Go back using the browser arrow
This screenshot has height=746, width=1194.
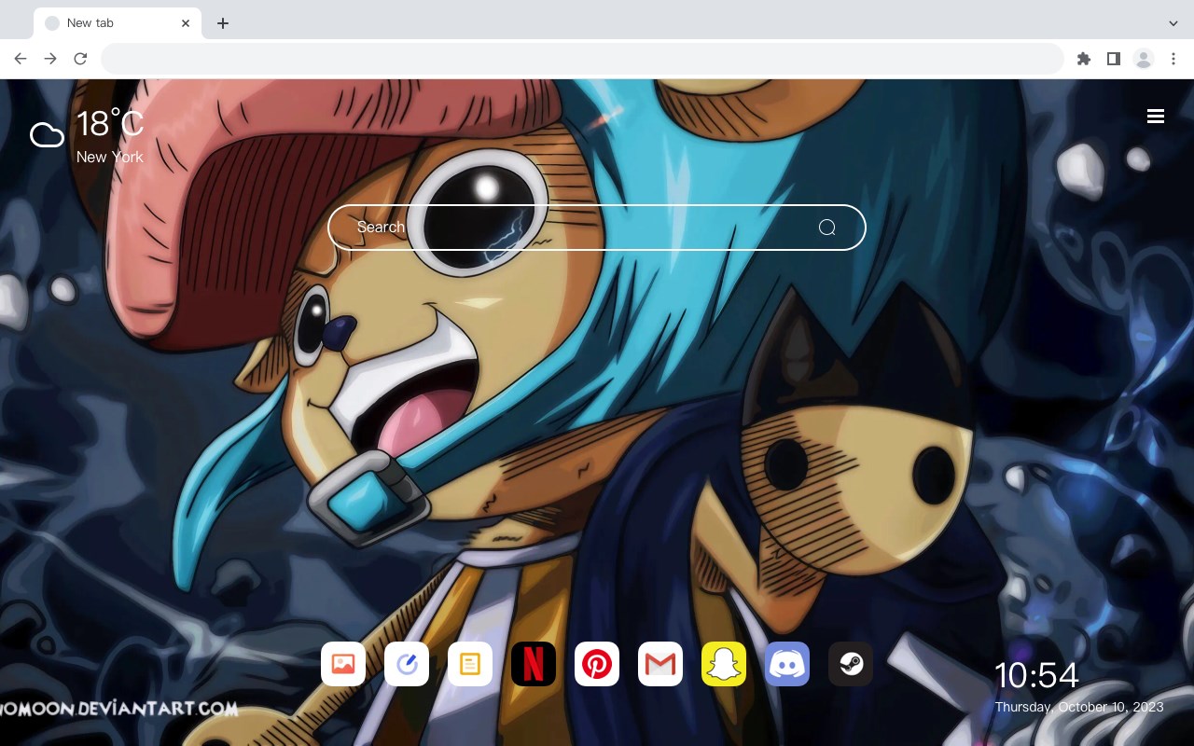click(21, 59)
